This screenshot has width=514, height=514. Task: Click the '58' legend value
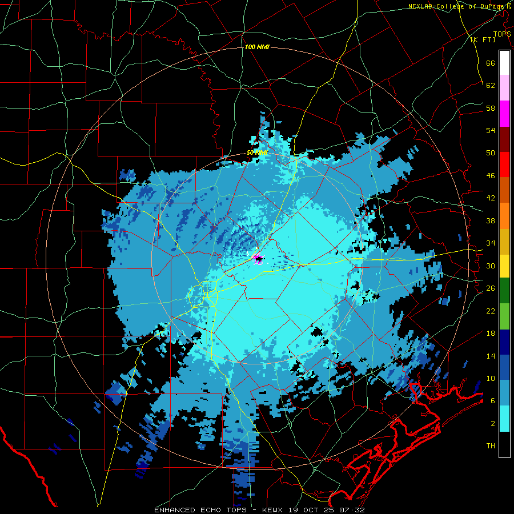[x=491, y=108]
